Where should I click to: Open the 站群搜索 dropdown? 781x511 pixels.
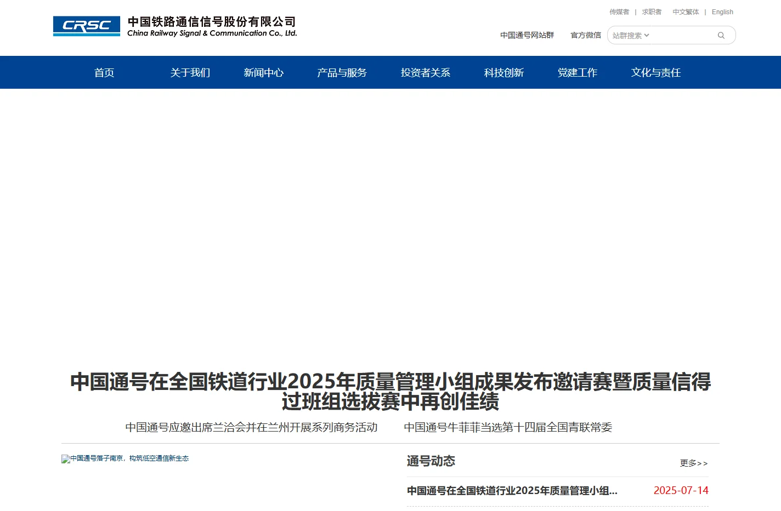(x=631, y=36)
